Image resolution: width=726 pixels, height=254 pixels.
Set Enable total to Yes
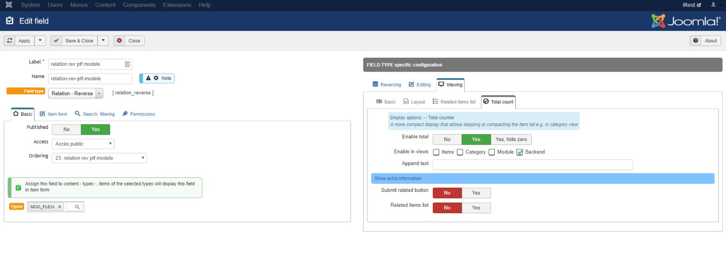tap(476, 139)
